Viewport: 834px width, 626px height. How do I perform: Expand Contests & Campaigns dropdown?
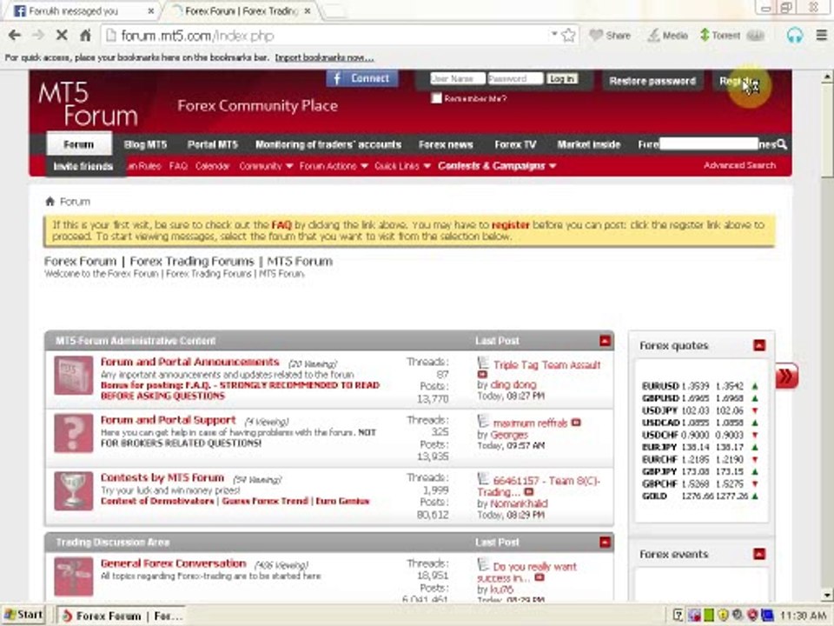497,166
